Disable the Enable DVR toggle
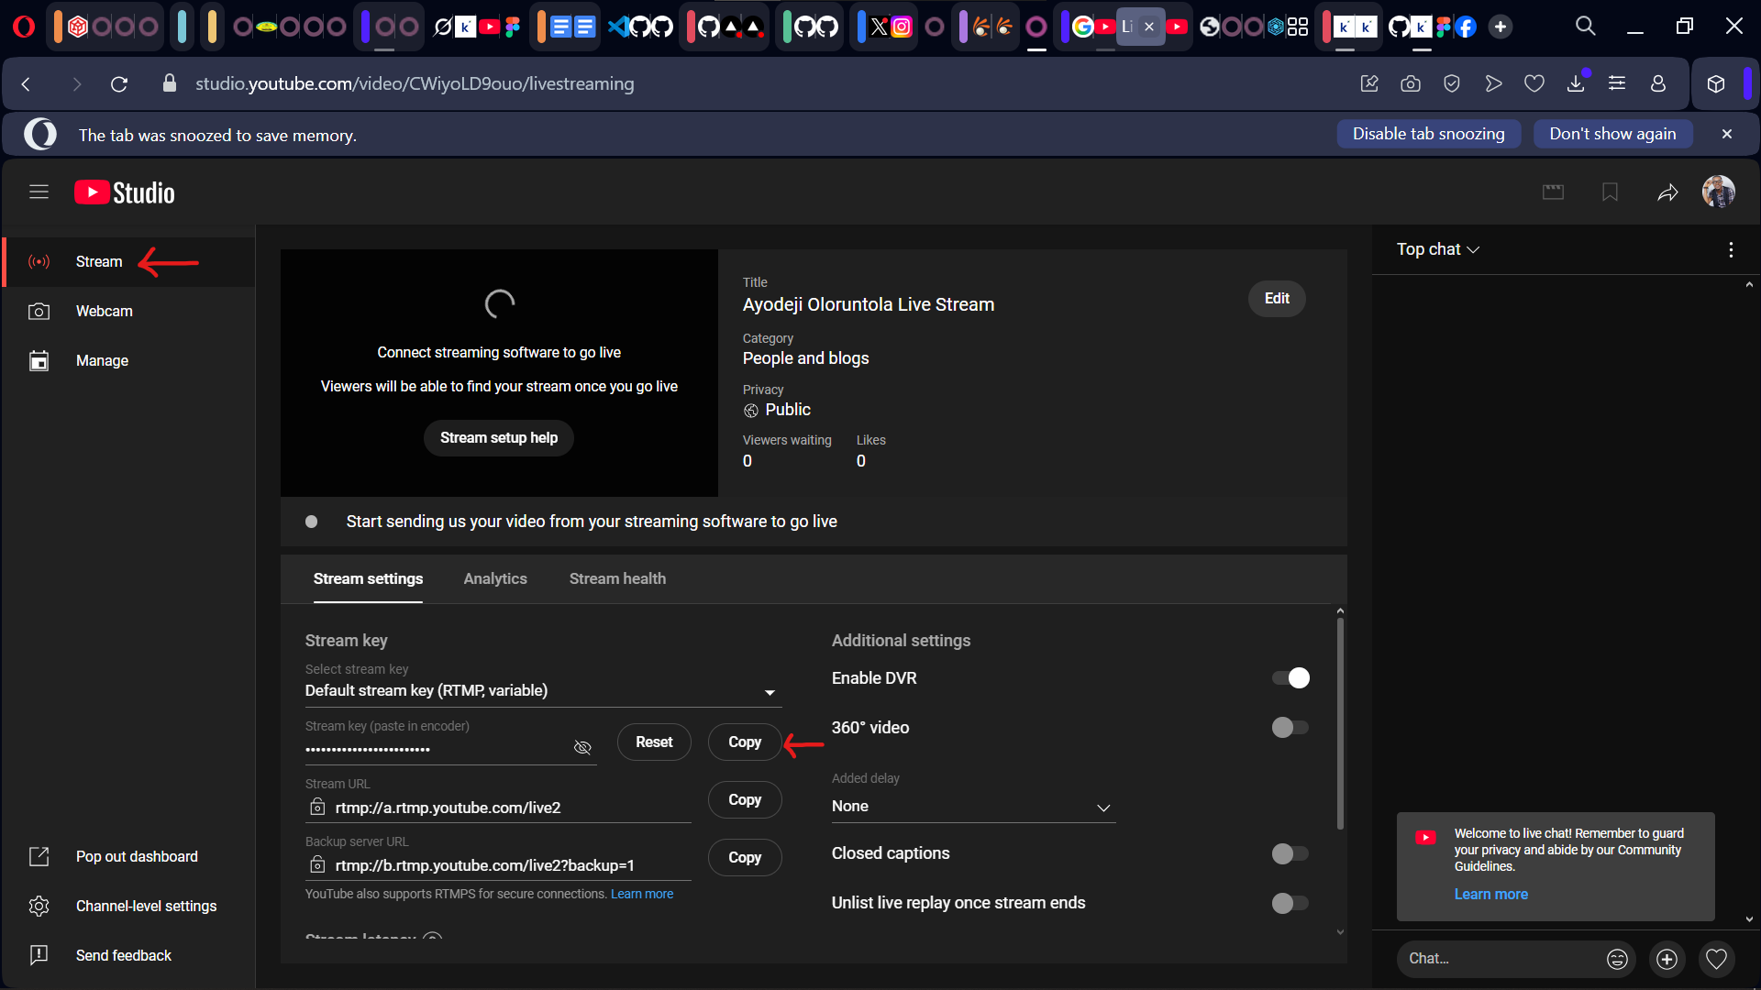The height and width of the screenshot is (990, 1761). point(1290,678)
